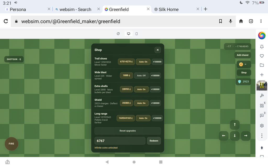
Task: Switch to the Persona tab
Action: point(18,9)
